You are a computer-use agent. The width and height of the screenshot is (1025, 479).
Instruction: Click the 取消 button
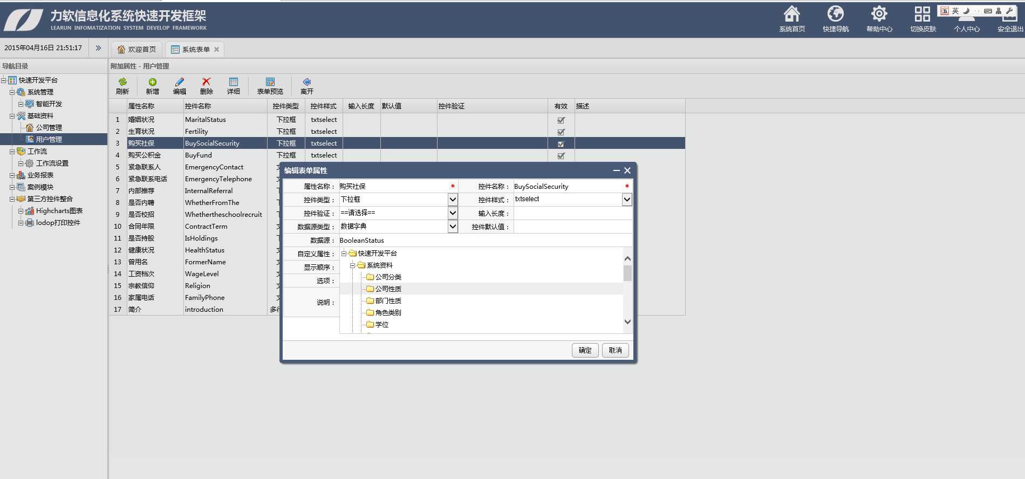tap(615, 350)
